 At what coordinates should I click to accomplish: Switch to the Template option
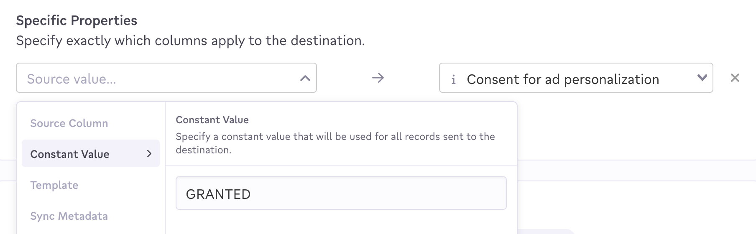click(54, 185)
